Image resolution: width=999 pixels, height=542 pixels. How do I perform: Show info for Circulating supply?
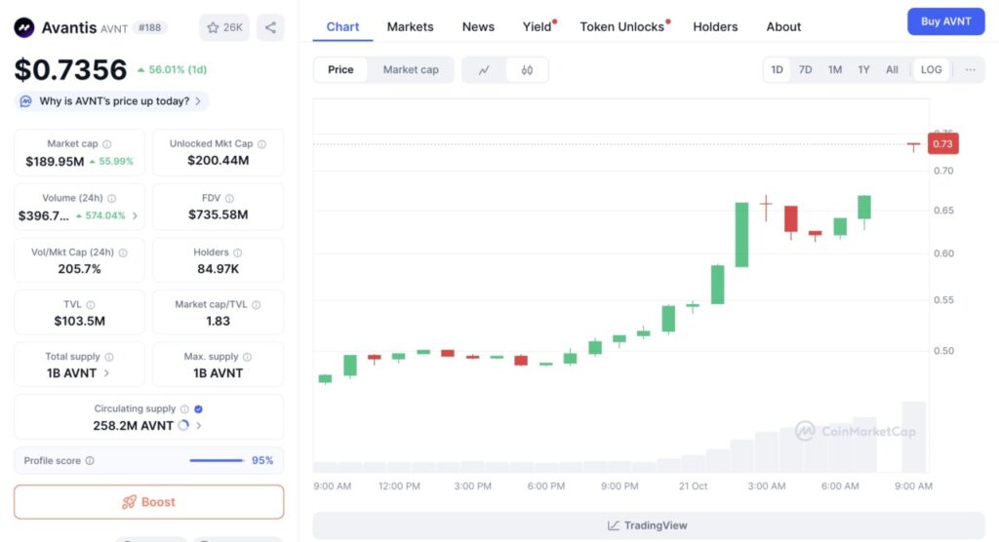click(x=184, y=409)
